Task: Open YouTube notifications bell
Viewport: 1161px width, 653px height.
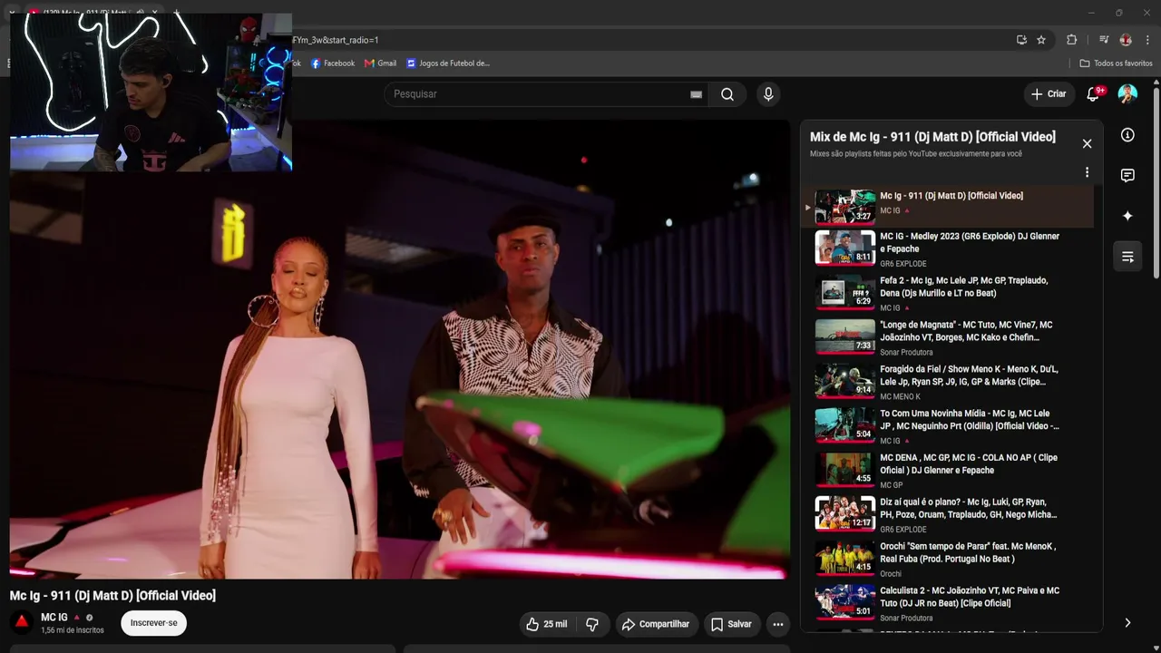Action: tap(1094, 93)
